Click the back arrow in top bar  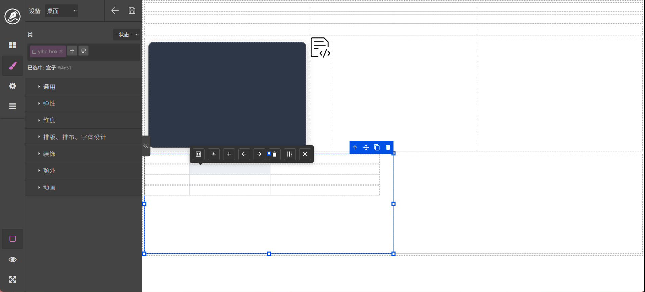pos(115,11)
